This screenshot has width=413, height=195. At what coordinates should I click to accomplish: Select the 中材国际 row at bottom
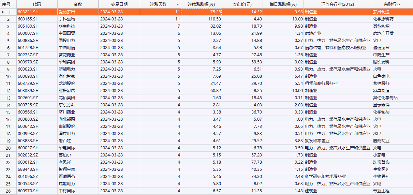click(x=67, y=191)
